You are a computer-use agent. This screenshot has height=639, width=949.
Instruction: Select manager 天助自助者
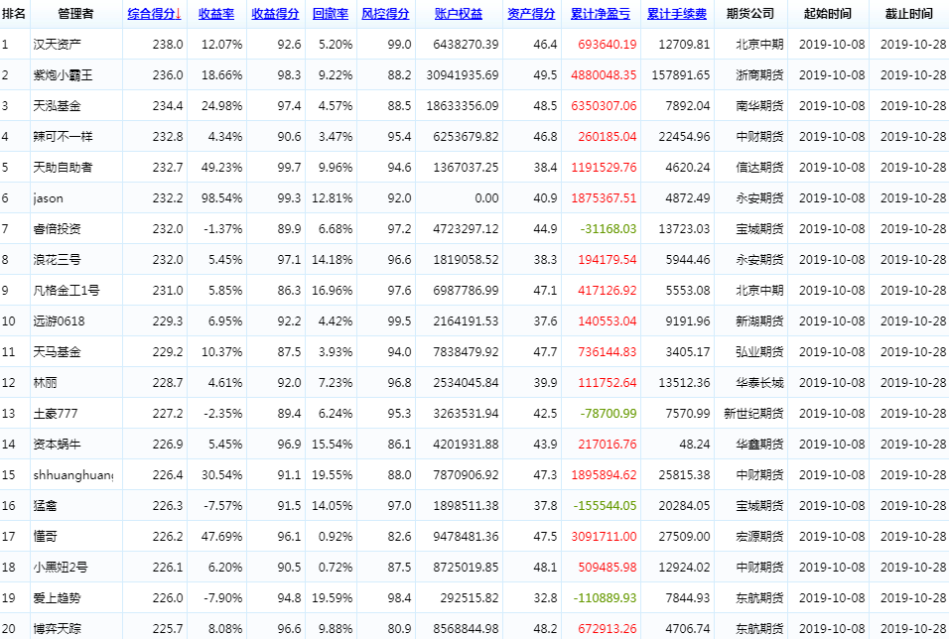click(63, 167)
